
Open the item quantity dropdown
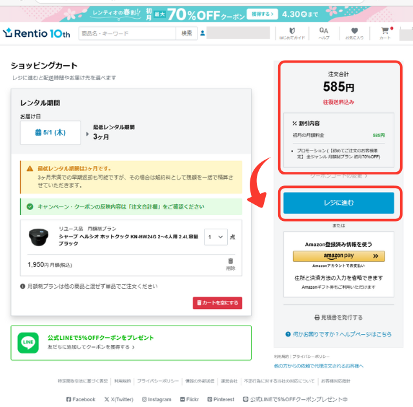coord(216,237)
